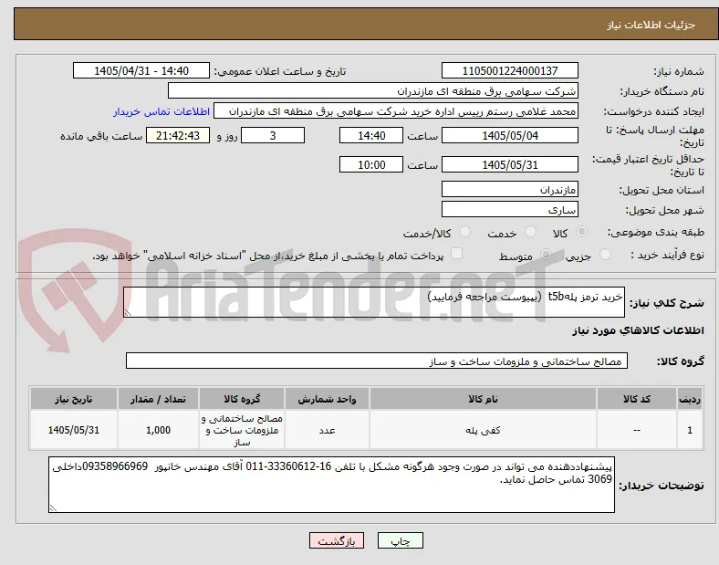Click the نام کالا column header
This screenshot has width=719, height=565.
coord(483,399)
